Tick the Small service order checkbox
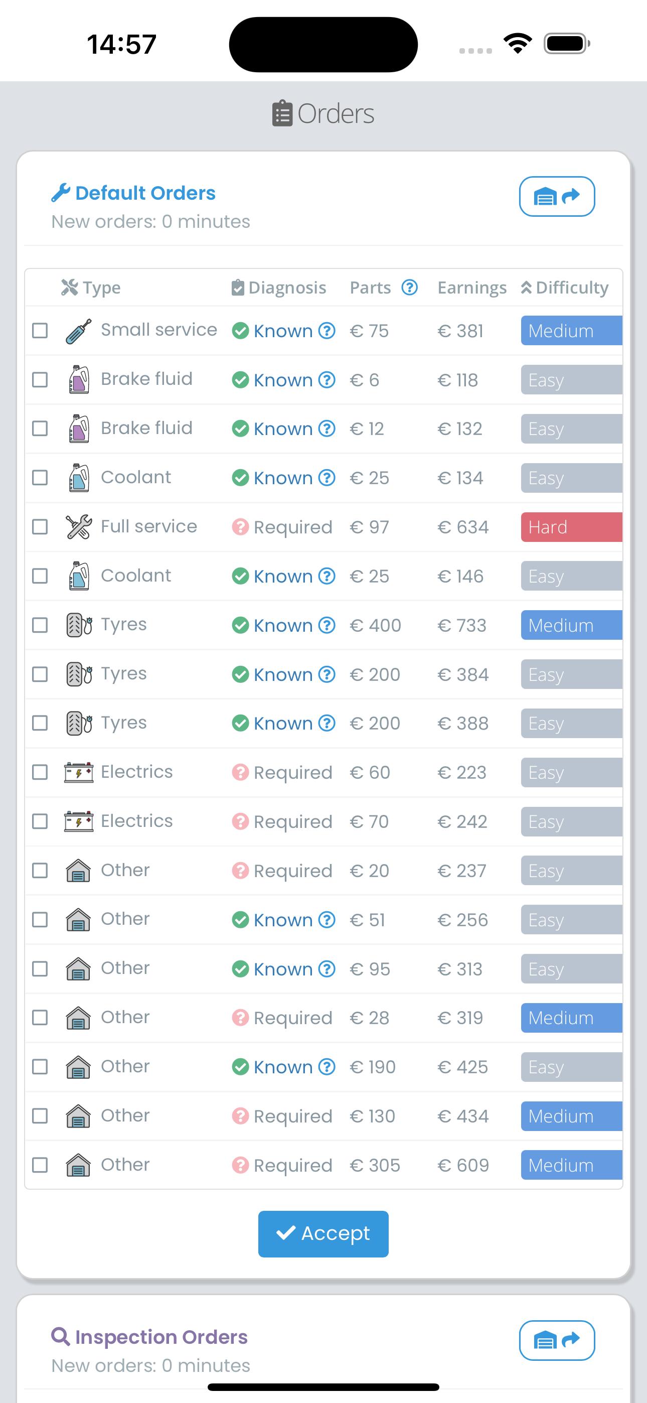647x1403 pixels. [x=40, y=331]
